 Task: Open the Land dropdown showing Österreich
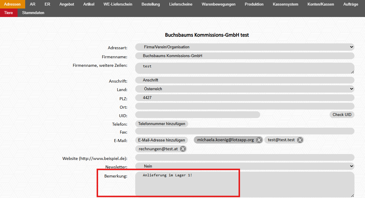(245, 89)
